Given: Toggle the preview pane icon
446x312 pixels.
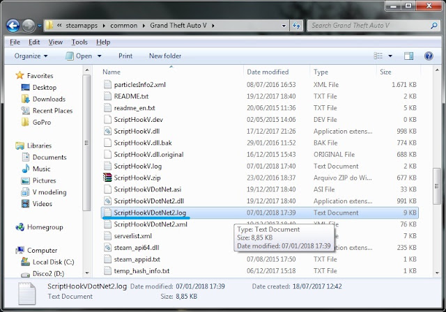Looking at the screenshot, I should click(409, 56).
